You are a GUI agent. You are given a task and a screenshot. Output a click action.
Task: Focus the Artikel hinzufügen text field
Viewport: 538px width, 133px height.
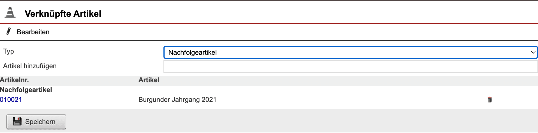click(350, 66)
